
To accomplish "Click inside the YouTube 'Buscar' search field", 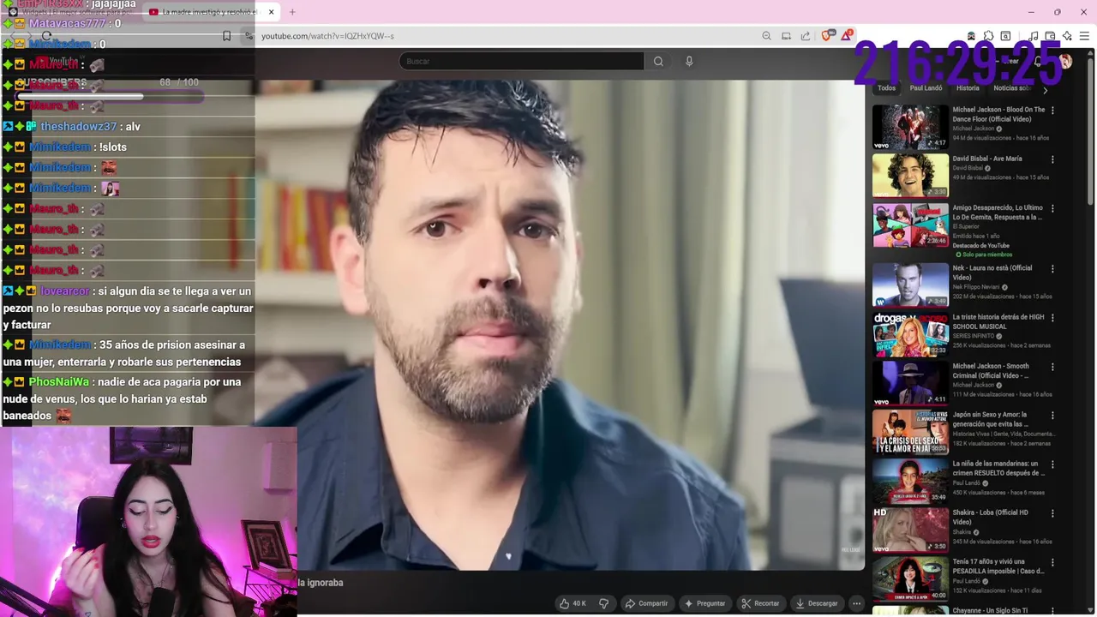I will click(x=521, y=61).
